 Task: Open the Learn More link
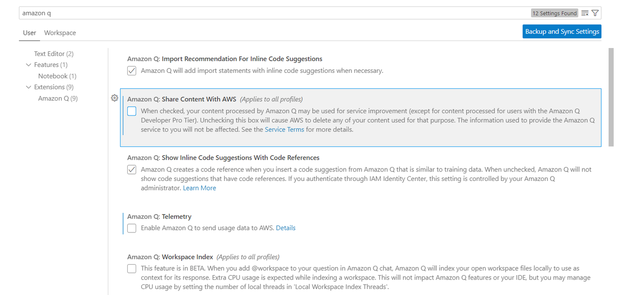coord(199,188)
